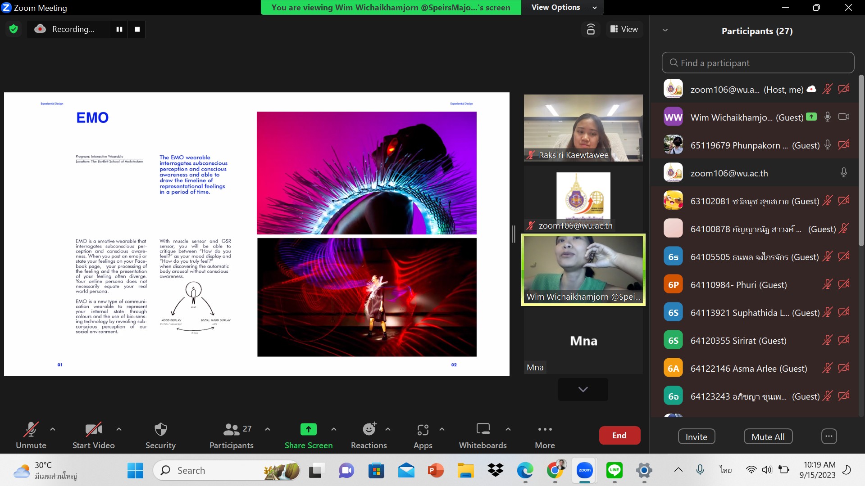Click the Security shield icon
865x486 pixels.
pyautogui.click(x=160, y=429)
